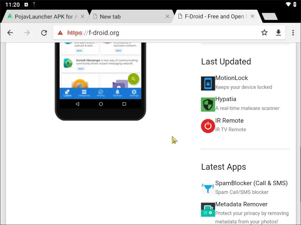This screenshot has height=225, width=301.
Task: Tap Updates bell icon in phone mockup
Action: pyautogui.click(x=118, y=93)
